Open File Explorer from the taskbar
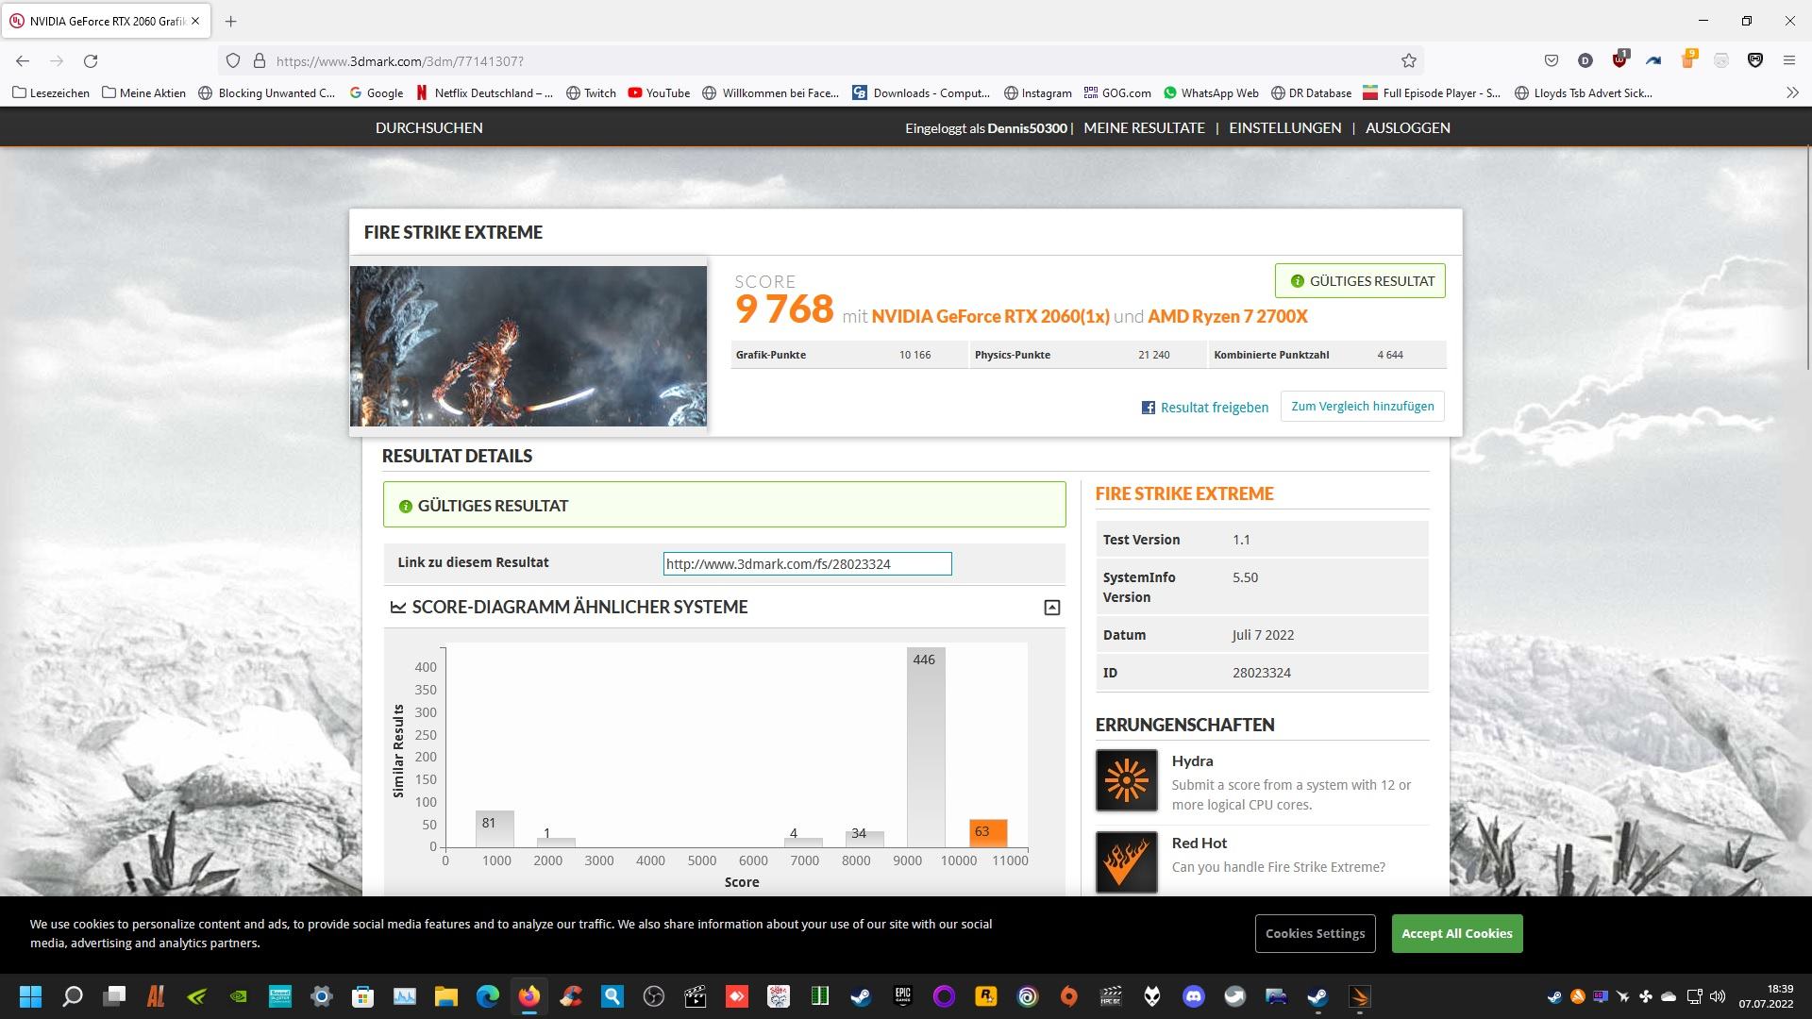 tap(445, 996)
